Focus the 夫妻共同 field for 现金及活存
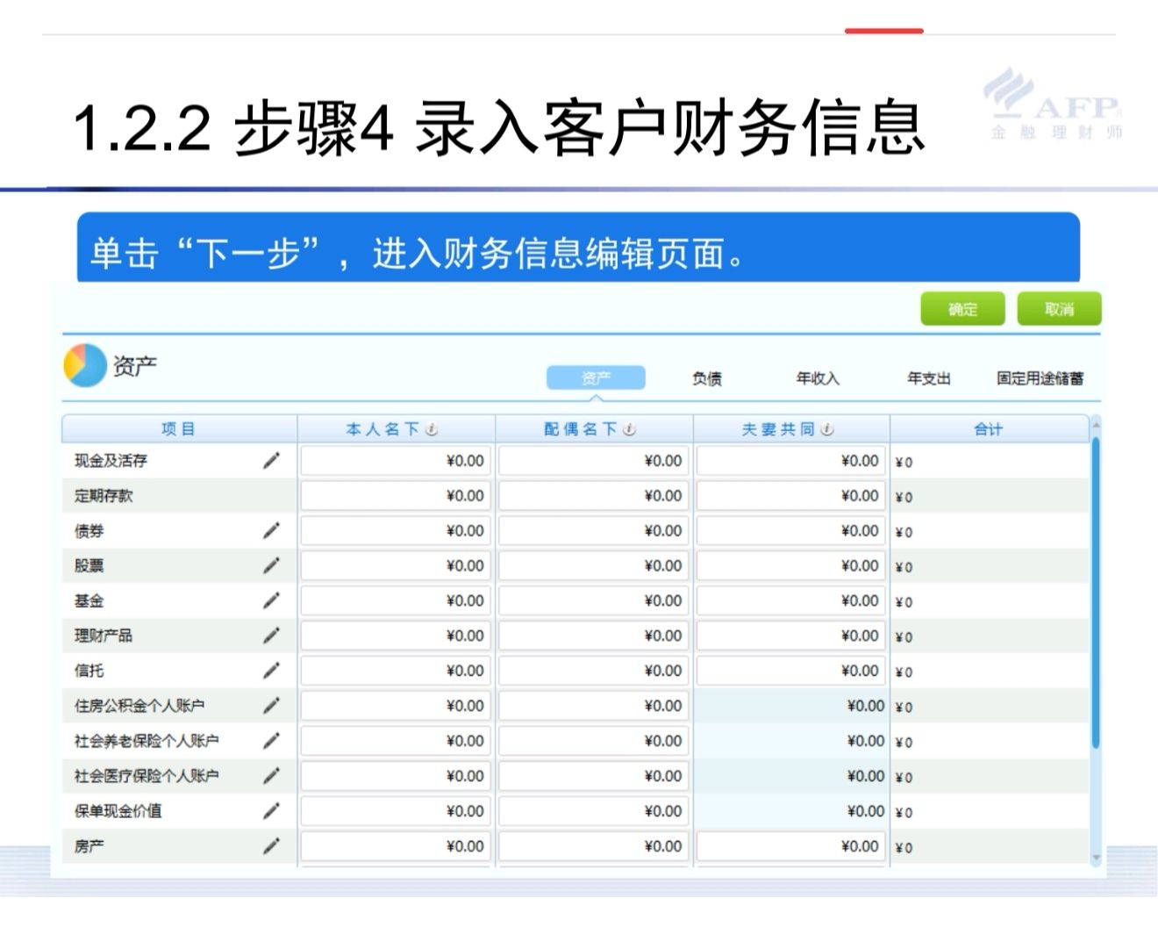The width and height of the screenshot is (1158, 927). [x=790, y=461]
